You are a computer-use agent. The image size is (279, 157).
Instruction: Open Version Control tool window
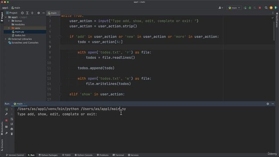[15, 155]
